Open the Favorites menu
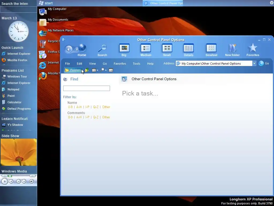This screenshot has height=206, width=274. [x=120, y=64]
